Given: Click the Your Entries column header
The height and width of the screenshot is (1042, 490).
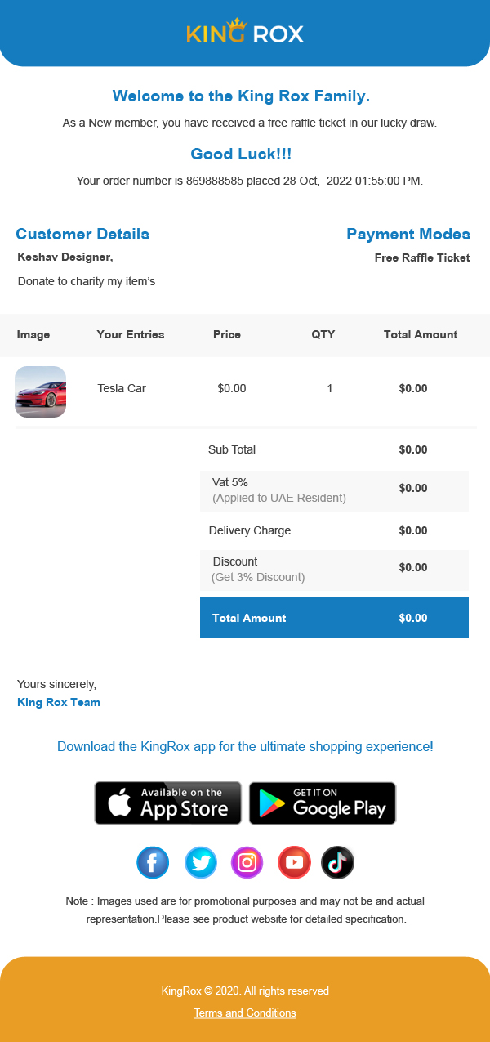Looking at the screenshot, I should point(131,334).
